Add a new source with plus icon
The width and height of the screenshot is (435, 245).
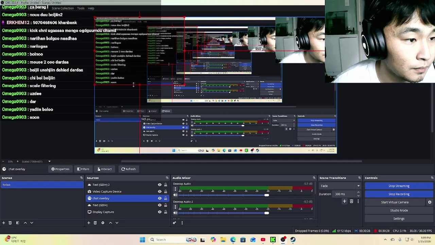coord(89,223)
